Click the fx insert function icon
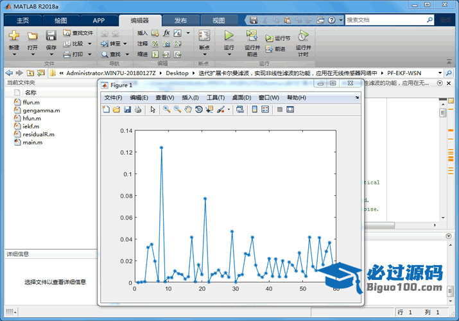Screen dimensions: 459x321 pyautogui.click(x=166, y=33)
